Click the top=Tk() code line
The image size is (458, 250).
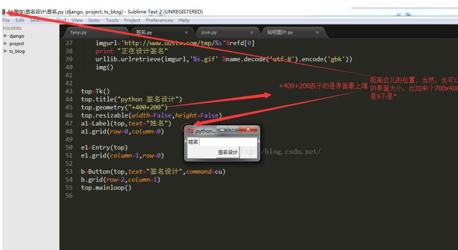96,91
